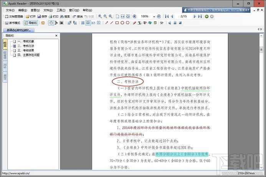Select the arrow annotation tool

(107, 23)
